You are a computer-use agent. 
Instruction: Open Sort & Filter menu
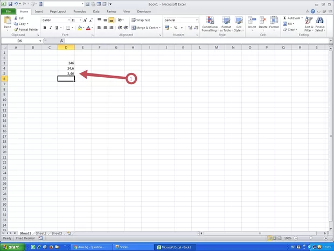click(x=309, y=24)
